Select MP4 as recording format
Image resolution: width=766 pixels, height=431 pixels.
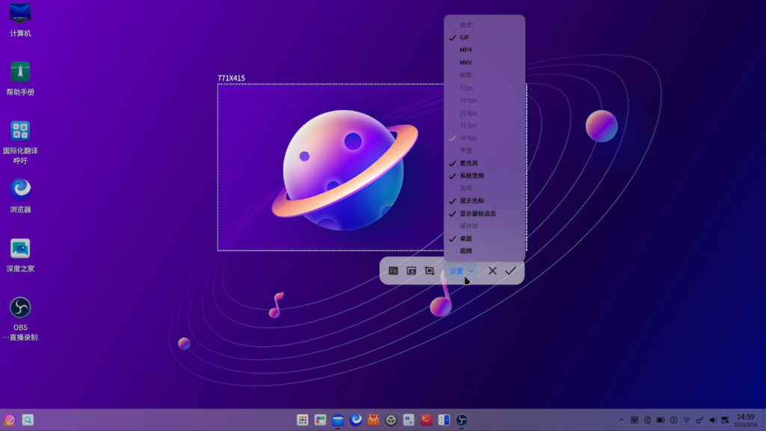pyautogui.click(x=466, y=50)
